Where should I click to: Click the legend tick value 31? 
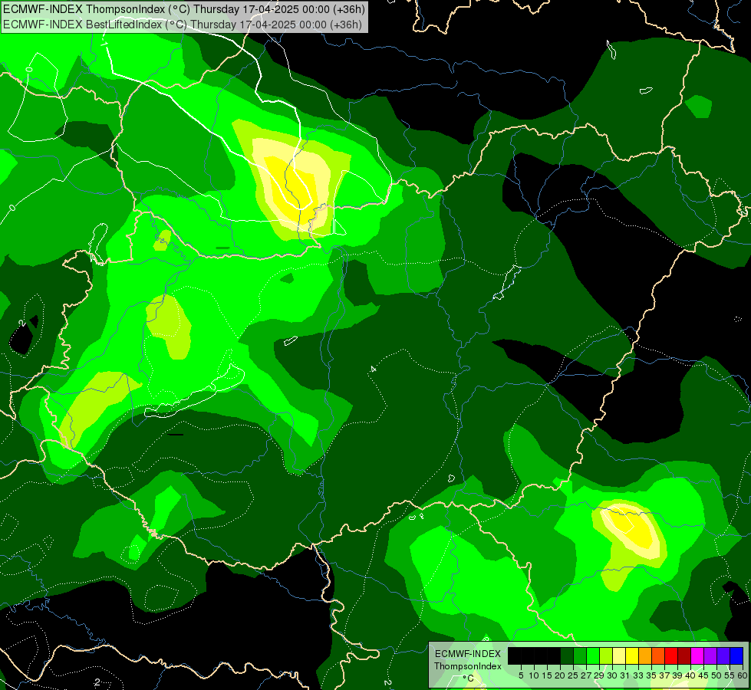click(625, 675)
